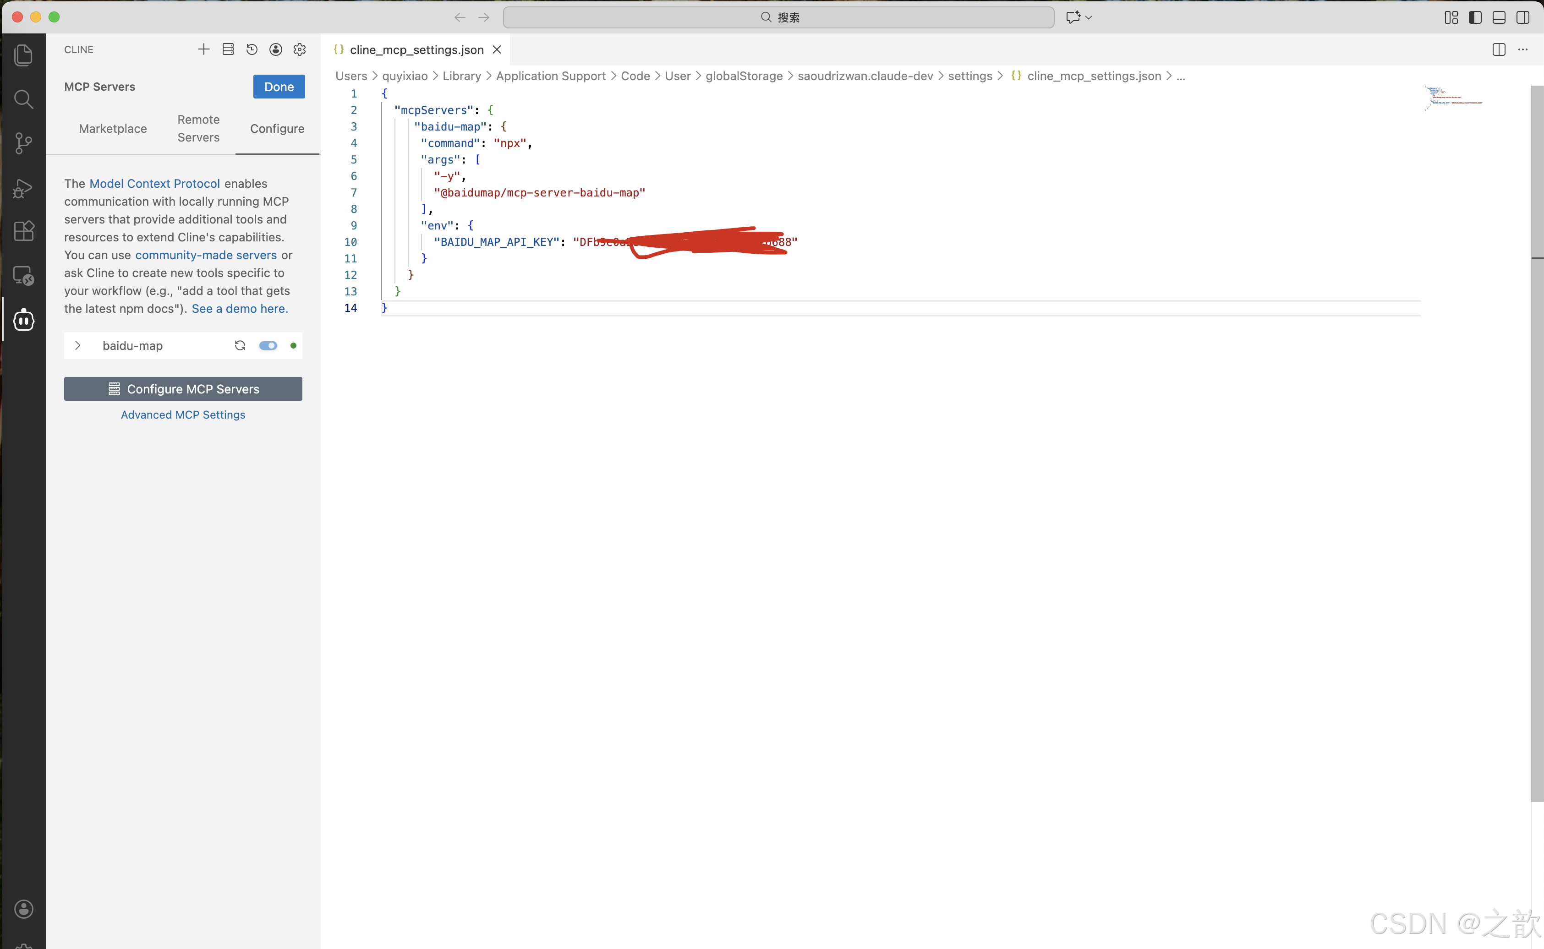Viewport: 1544px width, 949px height.
Task: Open Cline task history icon
Action: click(x=252, y=49)
